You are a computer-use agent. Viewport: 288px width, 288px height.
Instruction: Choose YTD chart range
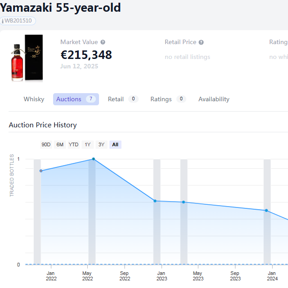point(73,144)
